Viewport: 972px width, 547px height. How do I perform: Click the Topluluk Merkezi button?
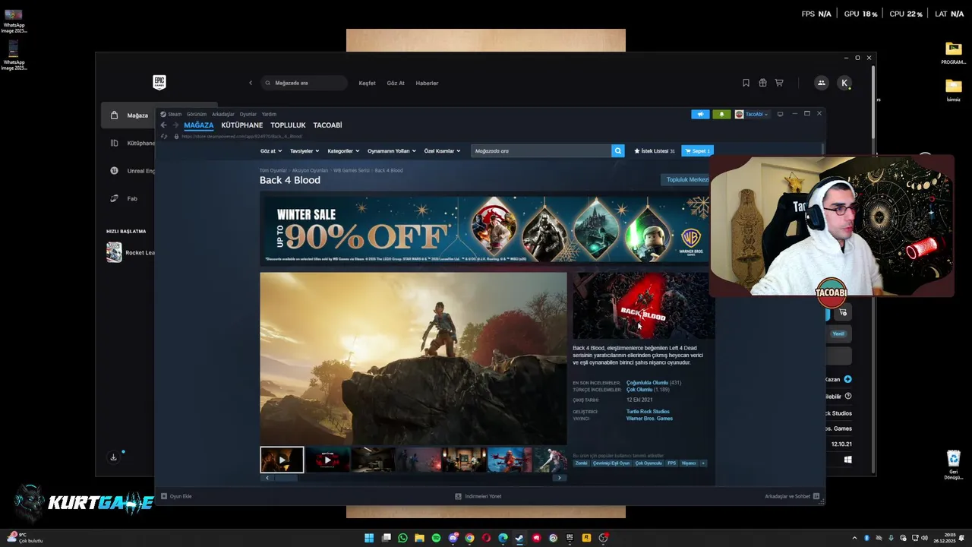pos(686,180)
